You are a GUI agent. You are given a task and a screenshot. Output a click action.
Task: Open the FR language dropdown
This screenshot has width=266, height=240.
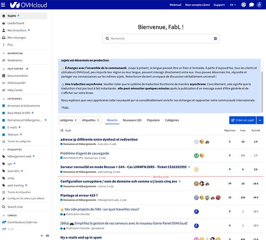pyautogui.click(x=233, y=5)
